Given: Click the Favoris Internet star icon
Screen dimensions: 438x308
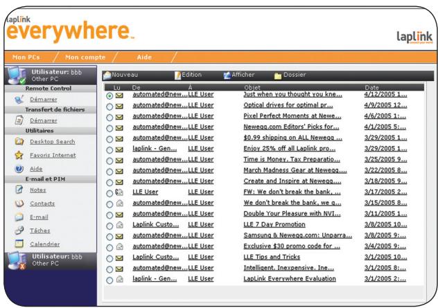Looking at the screenshot, I should coord(19,155).
